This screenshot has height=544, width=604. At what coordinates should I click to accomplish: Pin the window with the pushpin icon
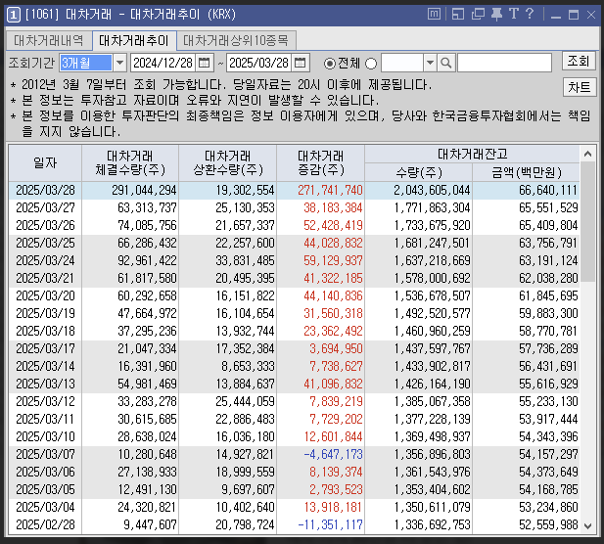496,15
